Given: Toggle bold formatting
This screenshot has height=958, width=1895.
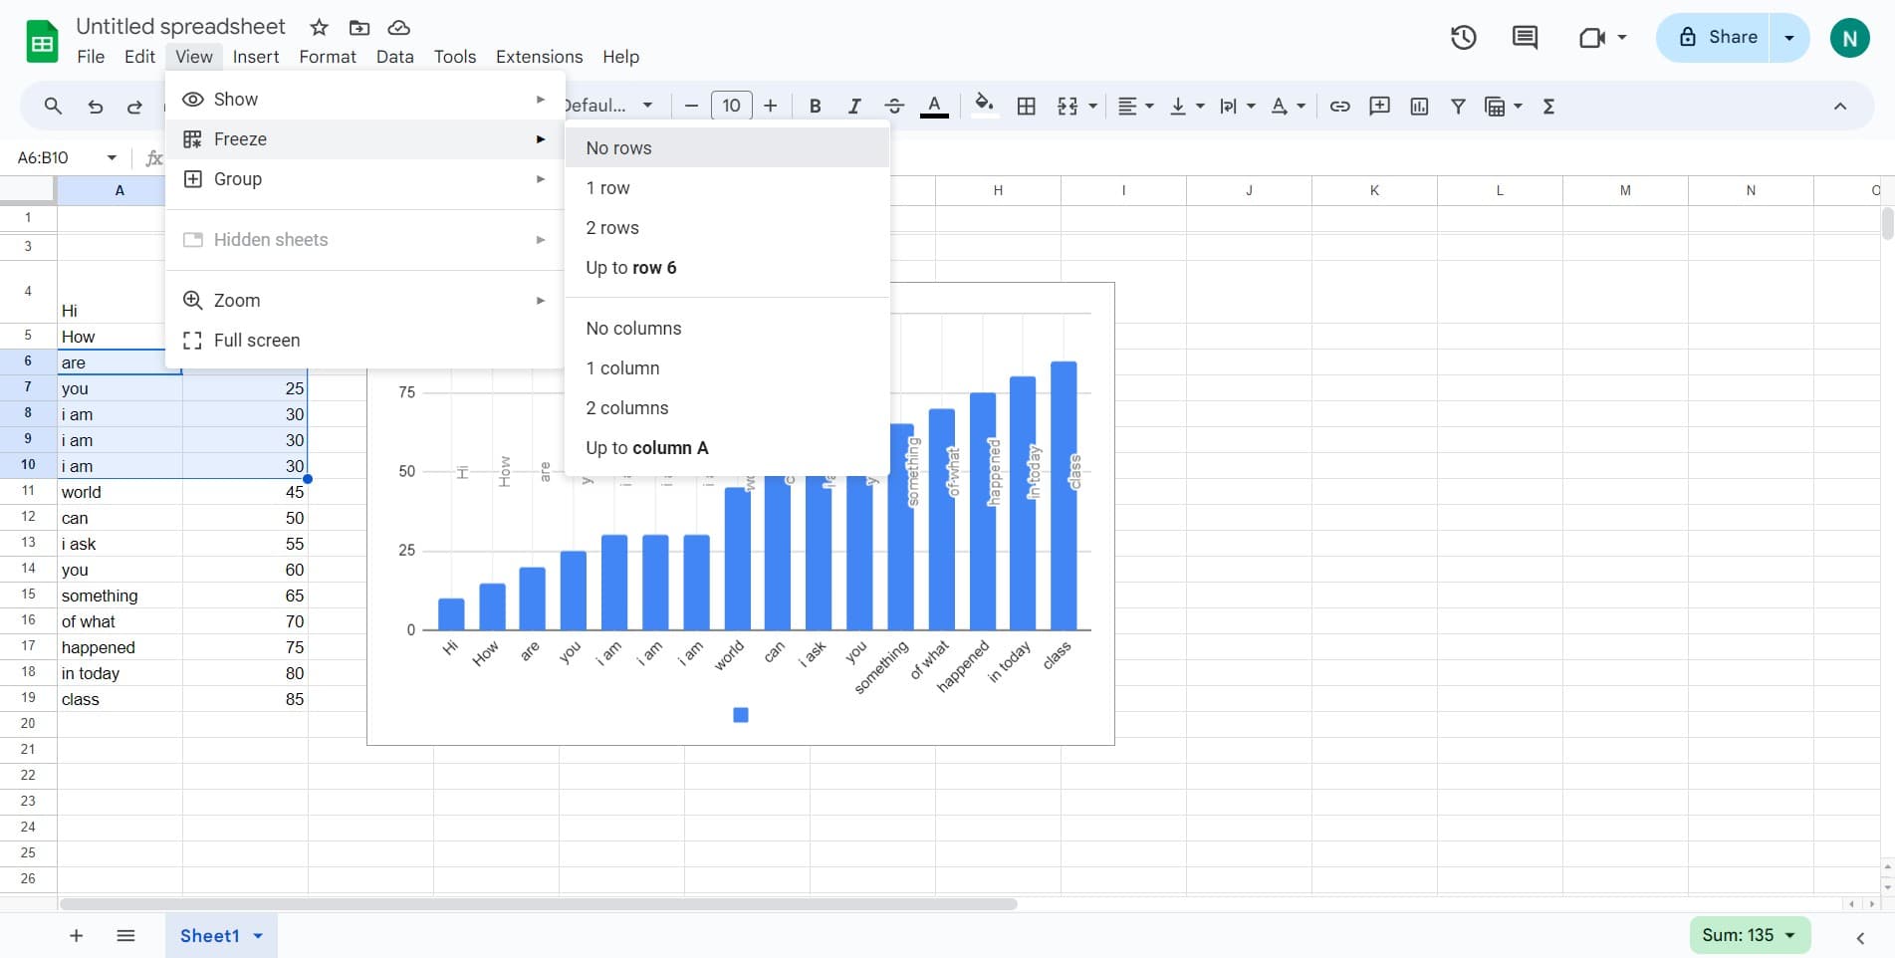Looking at the screenshot, I should [x=815, y=107].
